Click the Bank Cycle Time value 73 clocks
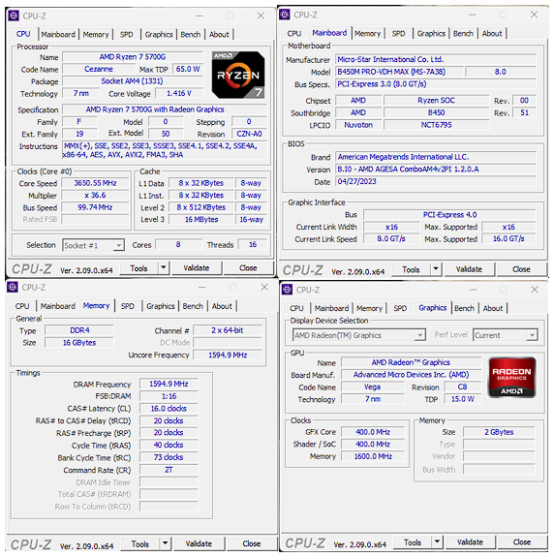Image resolution: width=554 pixels, height=557 pixels. (169, 457)
